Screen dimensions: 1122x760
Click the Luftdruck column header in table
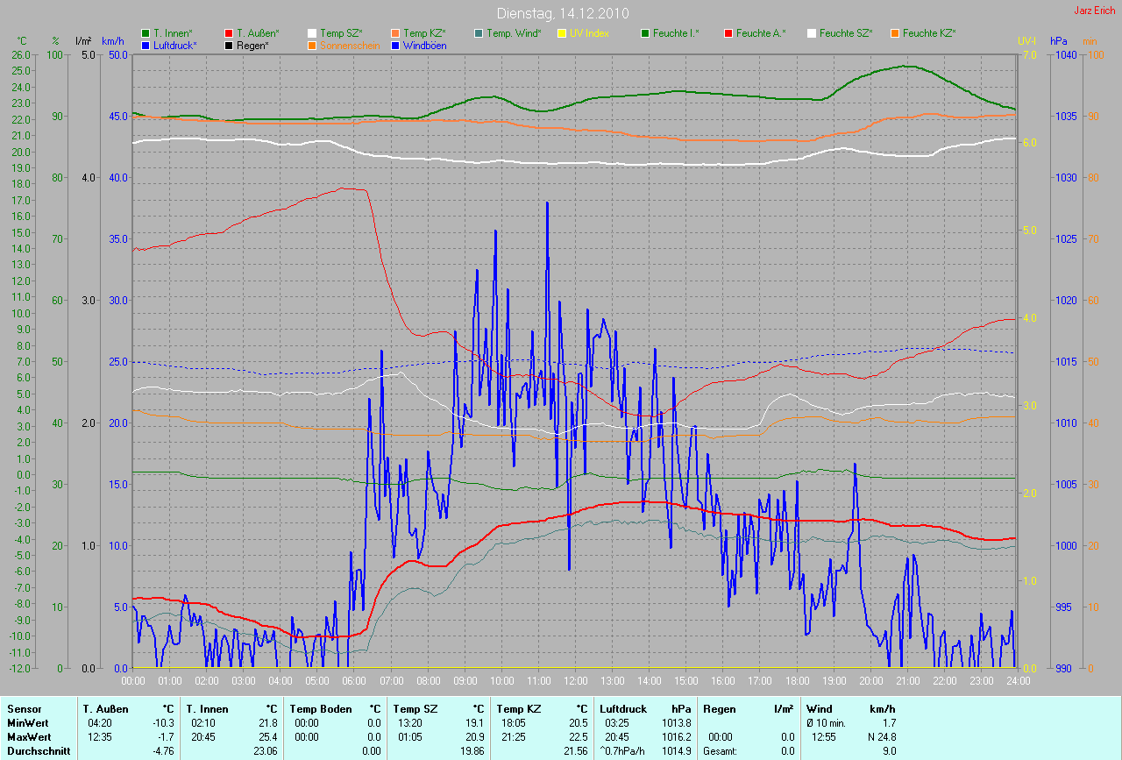click(x=623, y=709)
